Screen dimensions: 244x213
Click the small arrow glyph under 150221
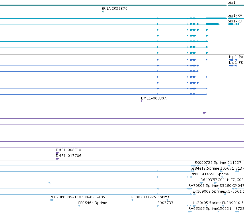pos(218,212)
